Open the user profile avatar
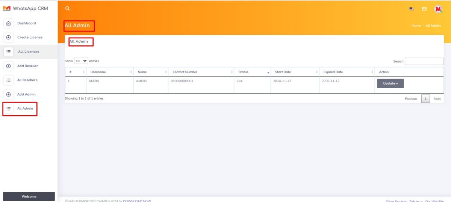 click(x=438, y=9)
